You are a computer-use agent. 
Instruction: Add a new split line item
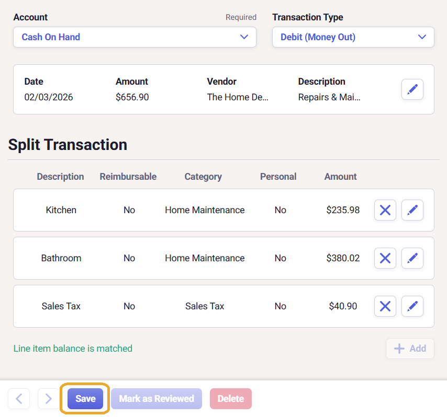[410, 349]
